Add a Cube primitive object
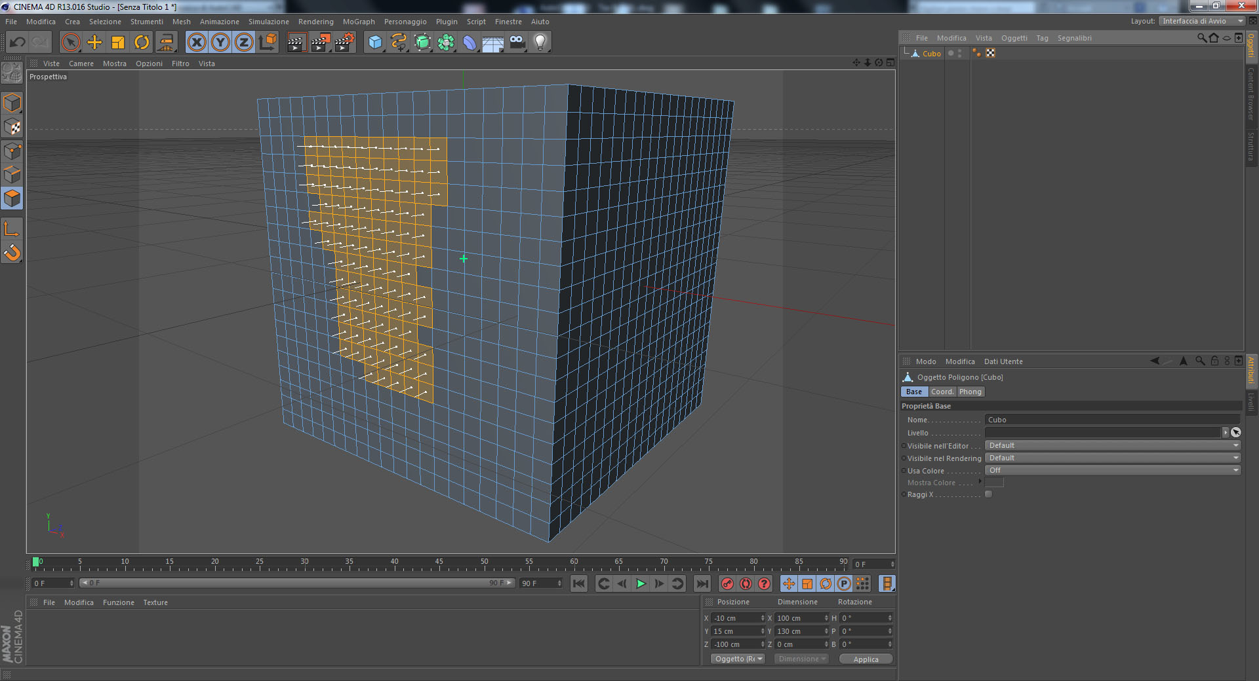Screen dimensions: 1259x681 pos(375,43)
